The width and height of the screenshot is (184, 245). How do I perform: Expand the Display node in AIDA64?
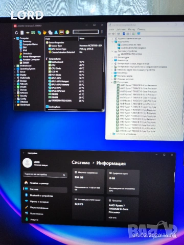(x=15, y=75)
